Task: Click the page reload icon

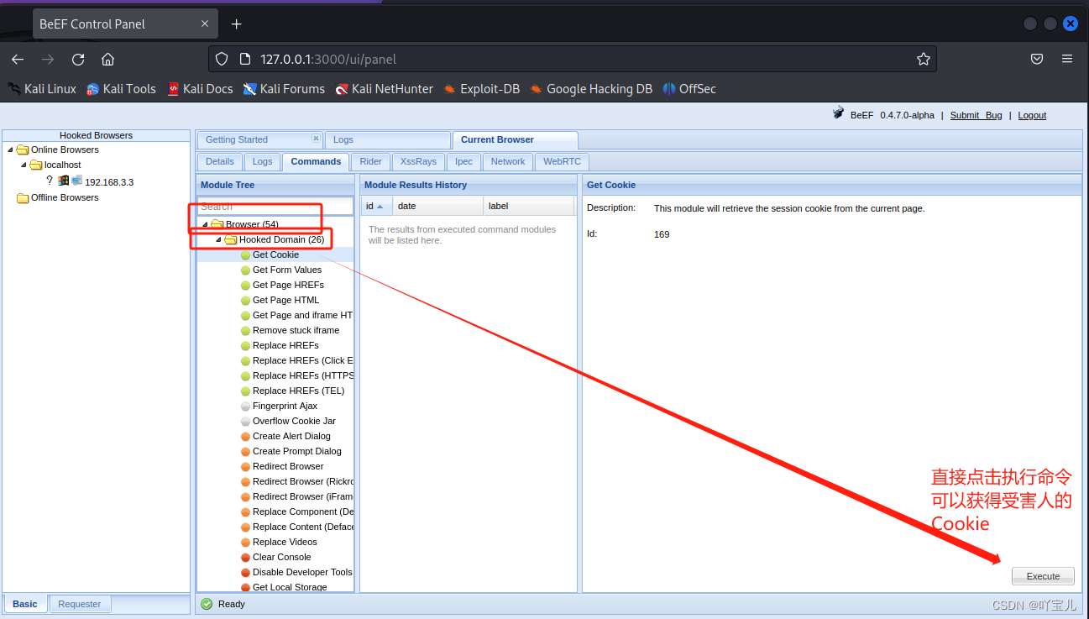Action: point(77,59)
